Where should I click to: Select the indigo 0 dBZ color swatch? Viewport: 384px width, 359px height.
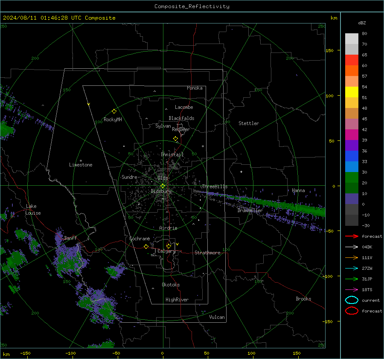pos(352,199)
